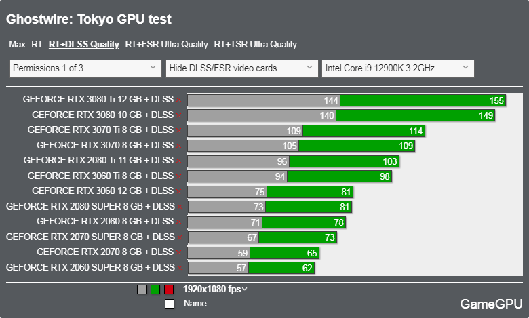Viewport: 529px width, 318px height.
Task: Click the green 98 fps bar of RTX 3060 Ti
Action: pos(339,176)
